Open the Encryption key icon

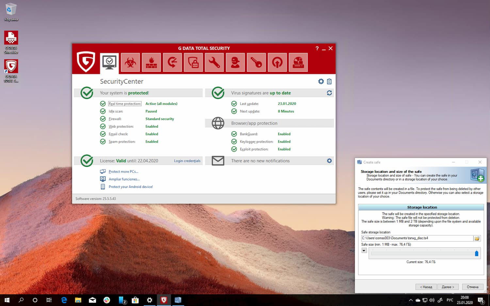point(256,62)
